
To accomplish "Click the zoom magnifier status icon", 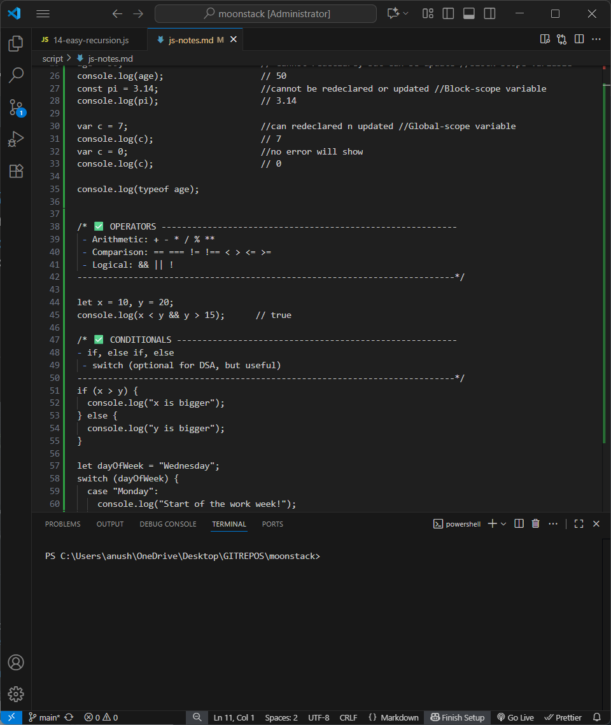I will point(197,717).
